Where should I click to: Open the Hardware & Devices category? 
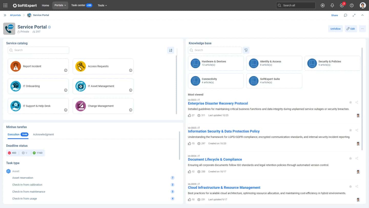pyautogui.click(x=216, y=63)
